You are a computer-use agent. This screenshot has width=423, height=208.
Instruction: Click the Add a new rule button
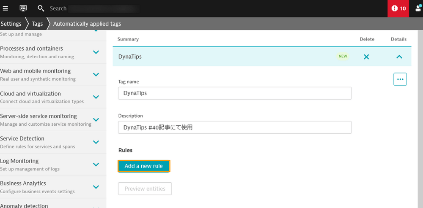click(x=143, y=166)
